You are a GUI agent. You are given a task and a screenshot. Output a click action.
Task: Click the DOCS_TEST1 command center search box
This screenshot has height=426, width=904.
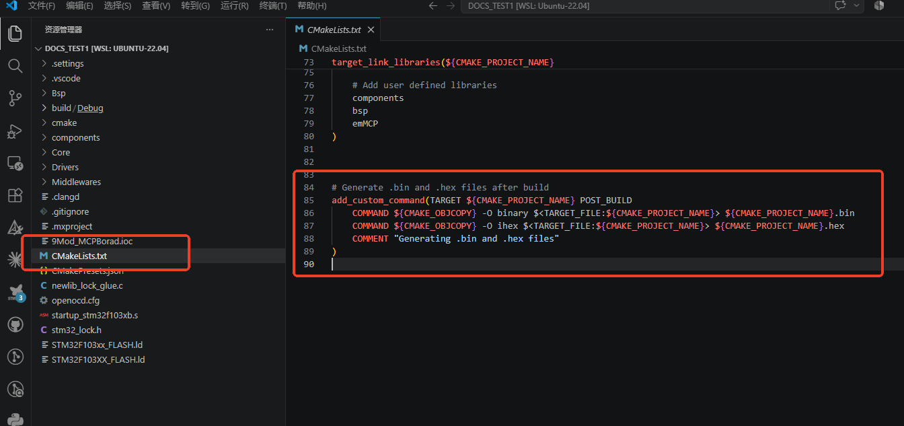pyautogui.click(x=644, y=6)
